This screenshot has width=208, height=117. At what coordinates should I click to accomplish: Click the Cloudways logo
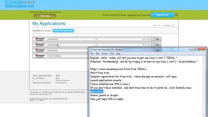point(20,2)
